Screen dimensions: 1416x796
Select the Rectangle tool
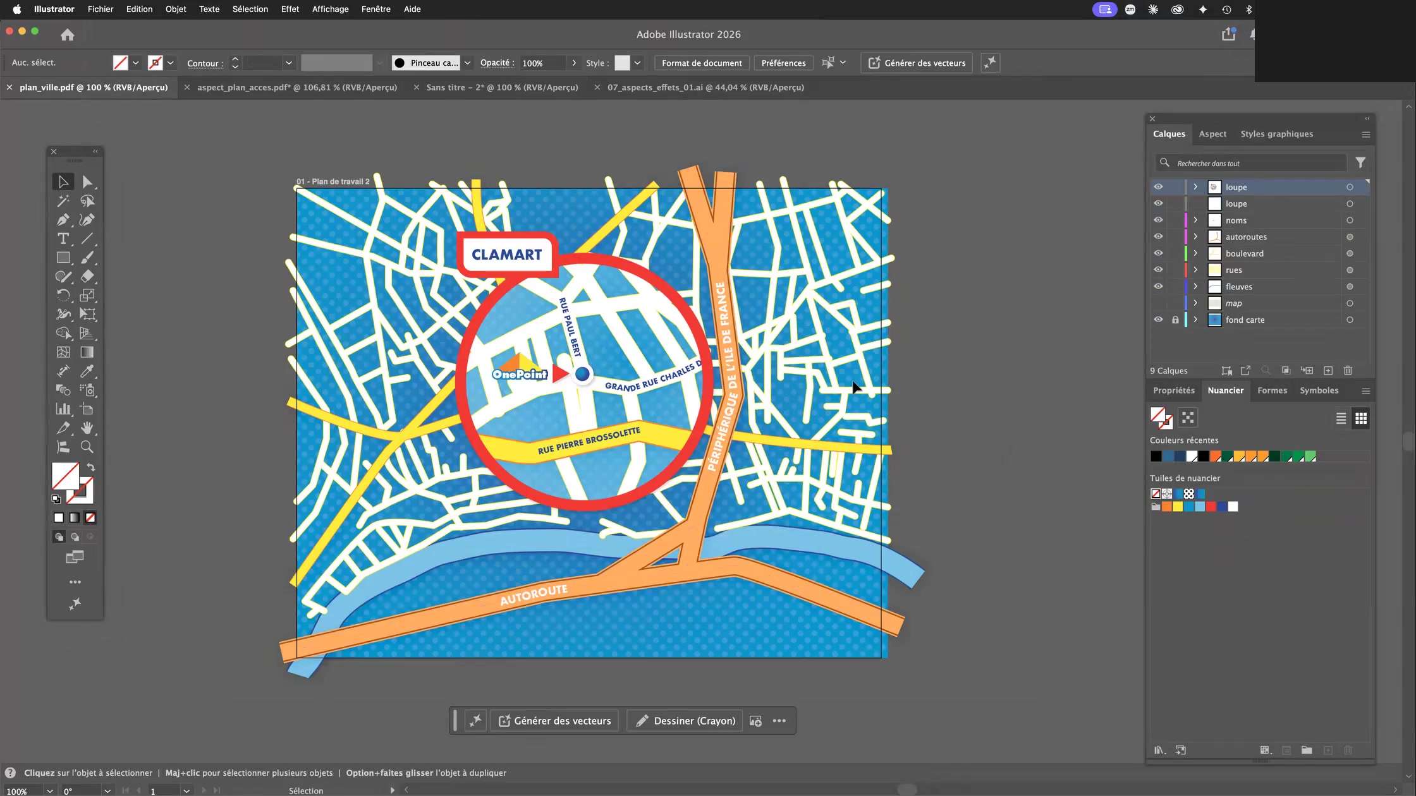tap(63, 258)
